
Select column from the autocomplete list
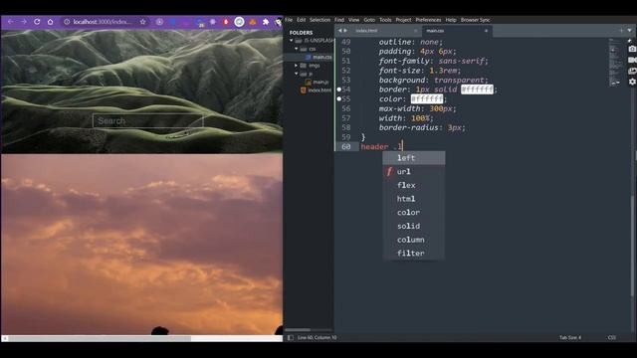pos(414,240)
